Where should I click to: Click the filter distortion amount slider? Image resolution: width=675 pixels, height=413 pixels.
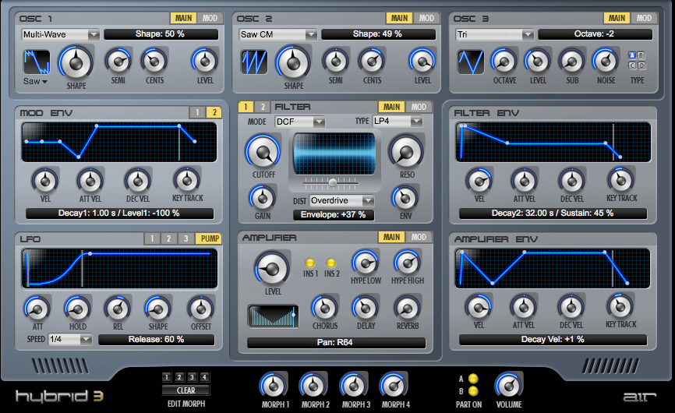click(x=332, y=182)
